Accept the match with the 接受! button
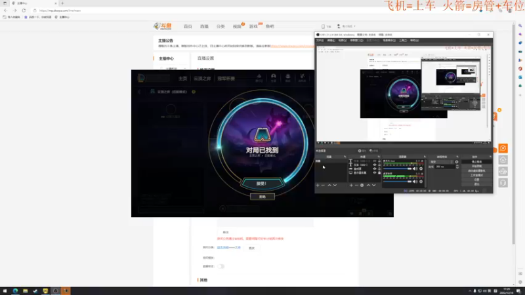 pyautogui.click(x=262, y=184)
